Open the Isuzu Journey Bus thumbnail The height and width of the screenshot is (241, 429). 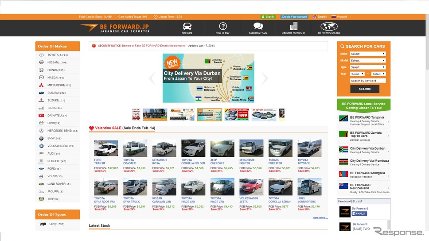coord(309,187)
